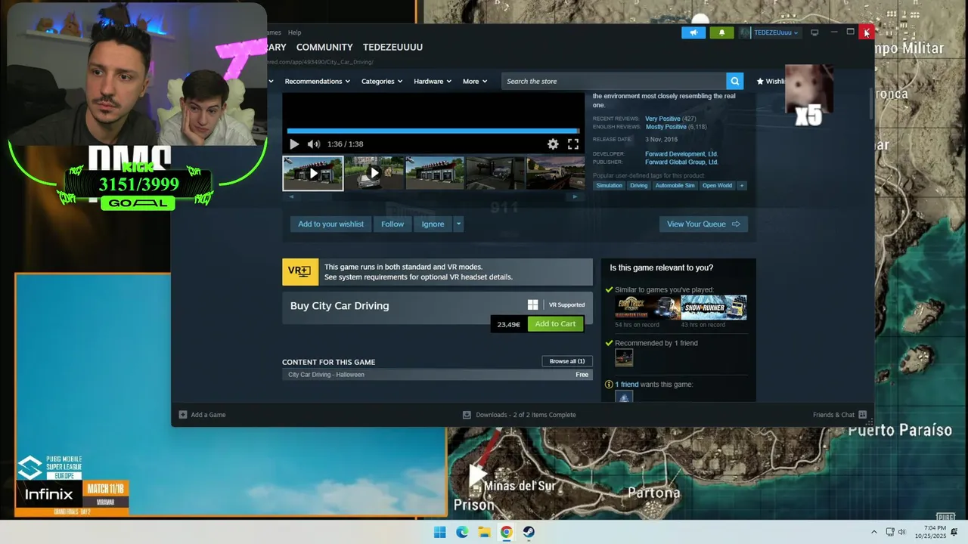Click the store search magnifier button
Image resolution: width=968 pixels, height=544 pixels.
coord(734,81)
